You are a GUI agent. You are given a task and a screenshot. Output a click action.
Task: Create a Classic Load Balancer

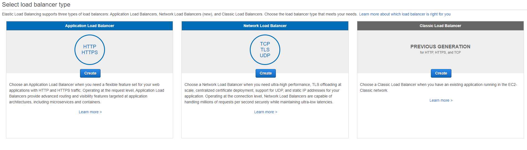[x=441, y=73]
